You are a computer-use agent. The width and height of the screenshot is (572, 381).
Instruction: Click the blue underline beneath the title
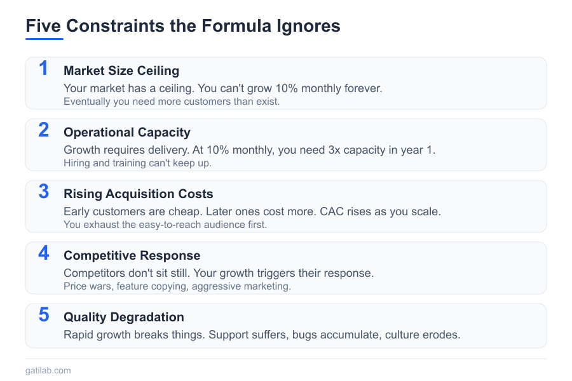pos(44,39)
